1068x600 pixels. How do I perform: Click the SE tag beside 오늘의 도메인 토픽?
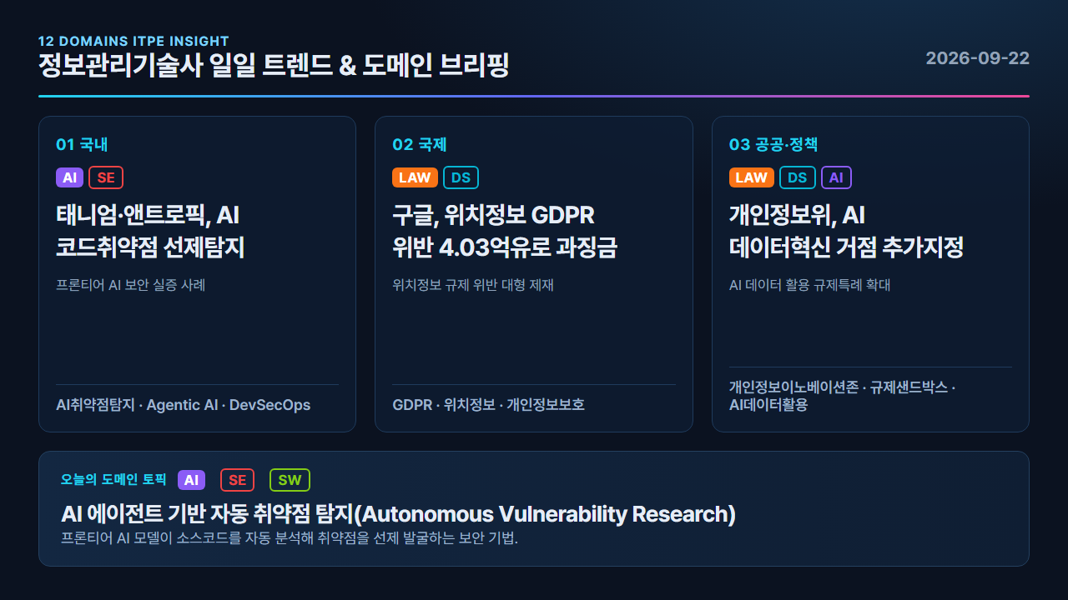tap(237, 480)
